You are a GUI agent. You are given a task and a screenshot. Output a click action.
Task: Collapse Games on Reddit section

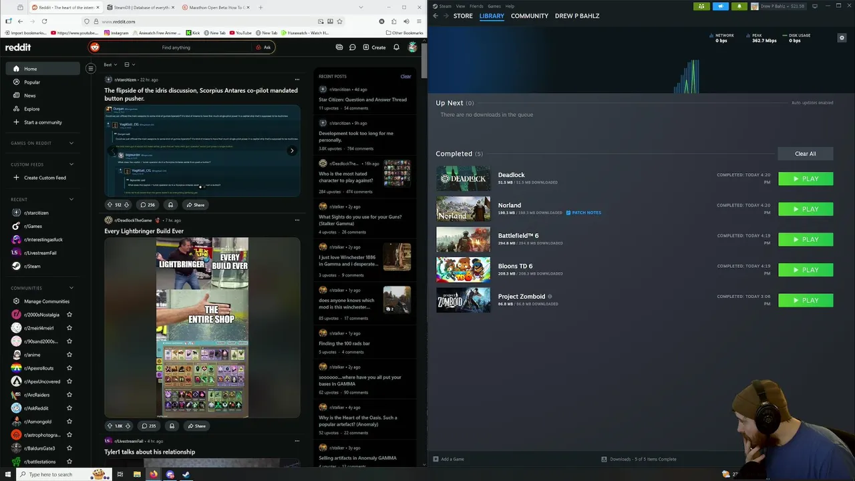[71, 143]
